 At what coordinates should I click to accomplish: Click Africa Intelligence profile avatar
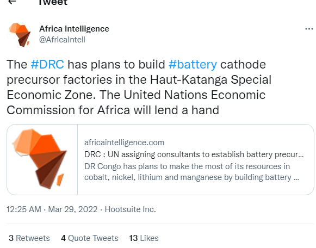click(x=20, y=35)
